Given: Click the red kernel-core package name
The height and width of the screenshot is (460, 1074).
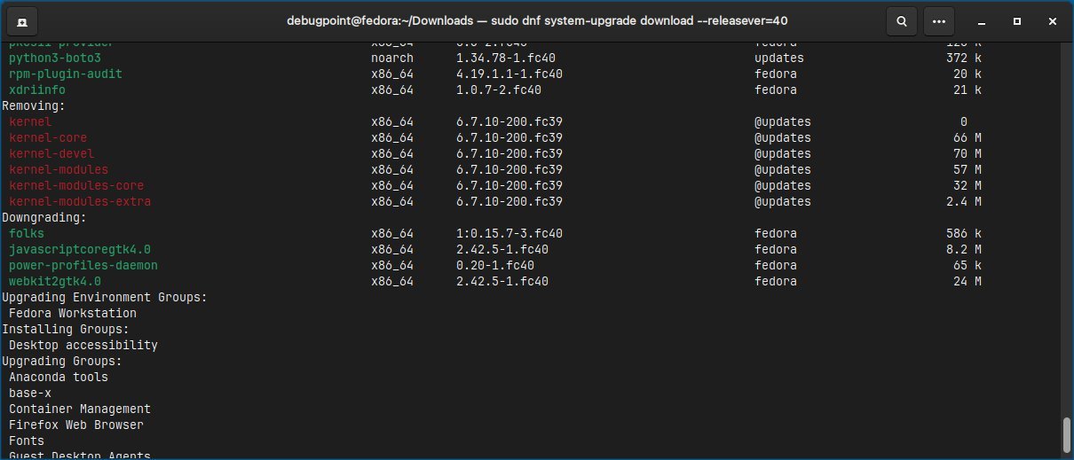Looking at the screenshot, I should pos(48,137).
